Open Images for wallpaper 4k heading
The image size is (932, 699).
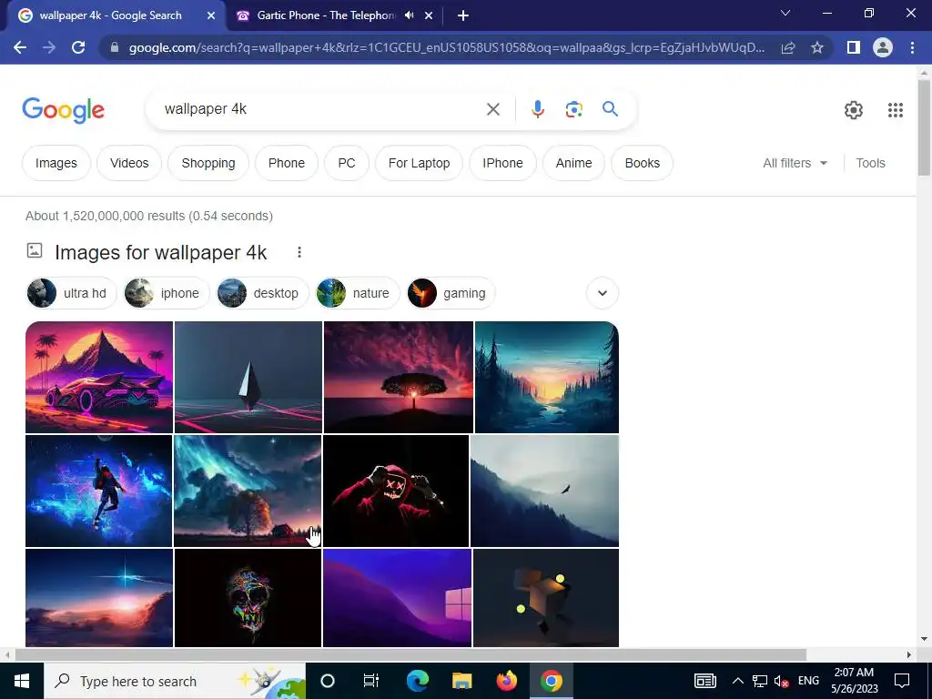(x=160, y=253)
